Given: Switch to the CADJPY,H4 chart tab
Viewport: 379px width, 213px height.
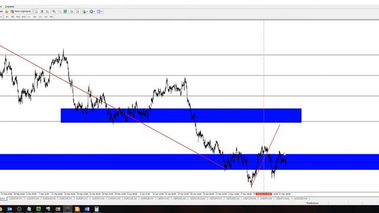Looking at the screenshot, I should 33,199.
